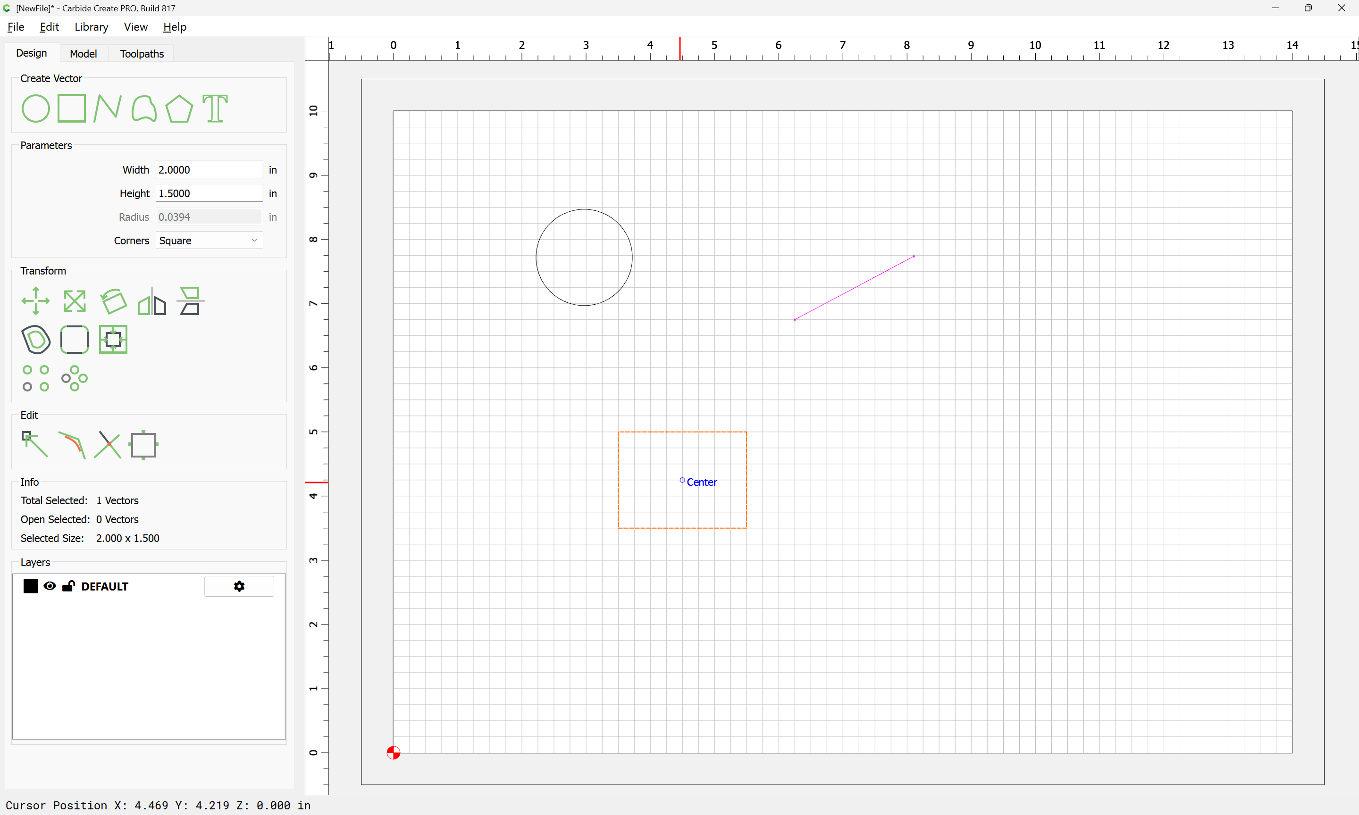Open the Offset Vector tool
The width and height of the screenshot is (1359, 815).
click(36, 340)
